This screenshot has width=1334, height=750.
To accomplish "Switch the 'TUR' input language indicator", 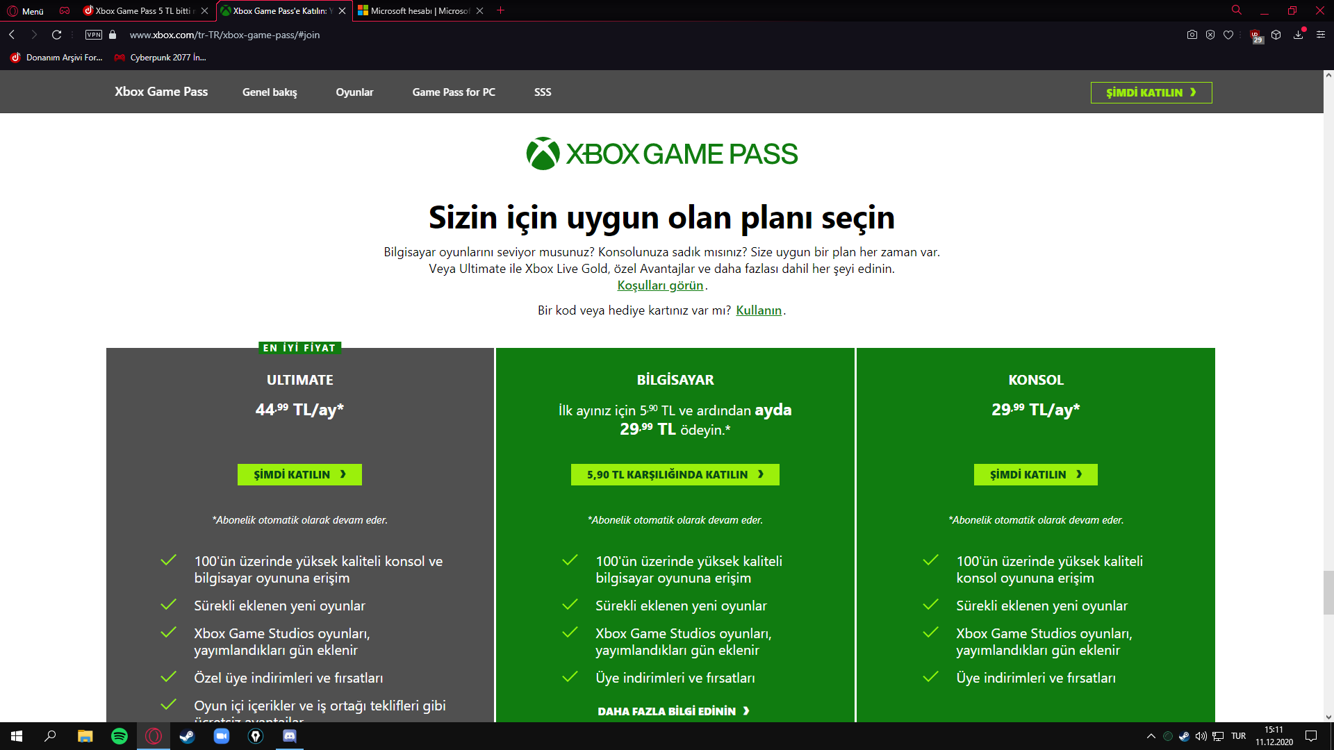I will pyautogui.click(x=1238, y=736).
